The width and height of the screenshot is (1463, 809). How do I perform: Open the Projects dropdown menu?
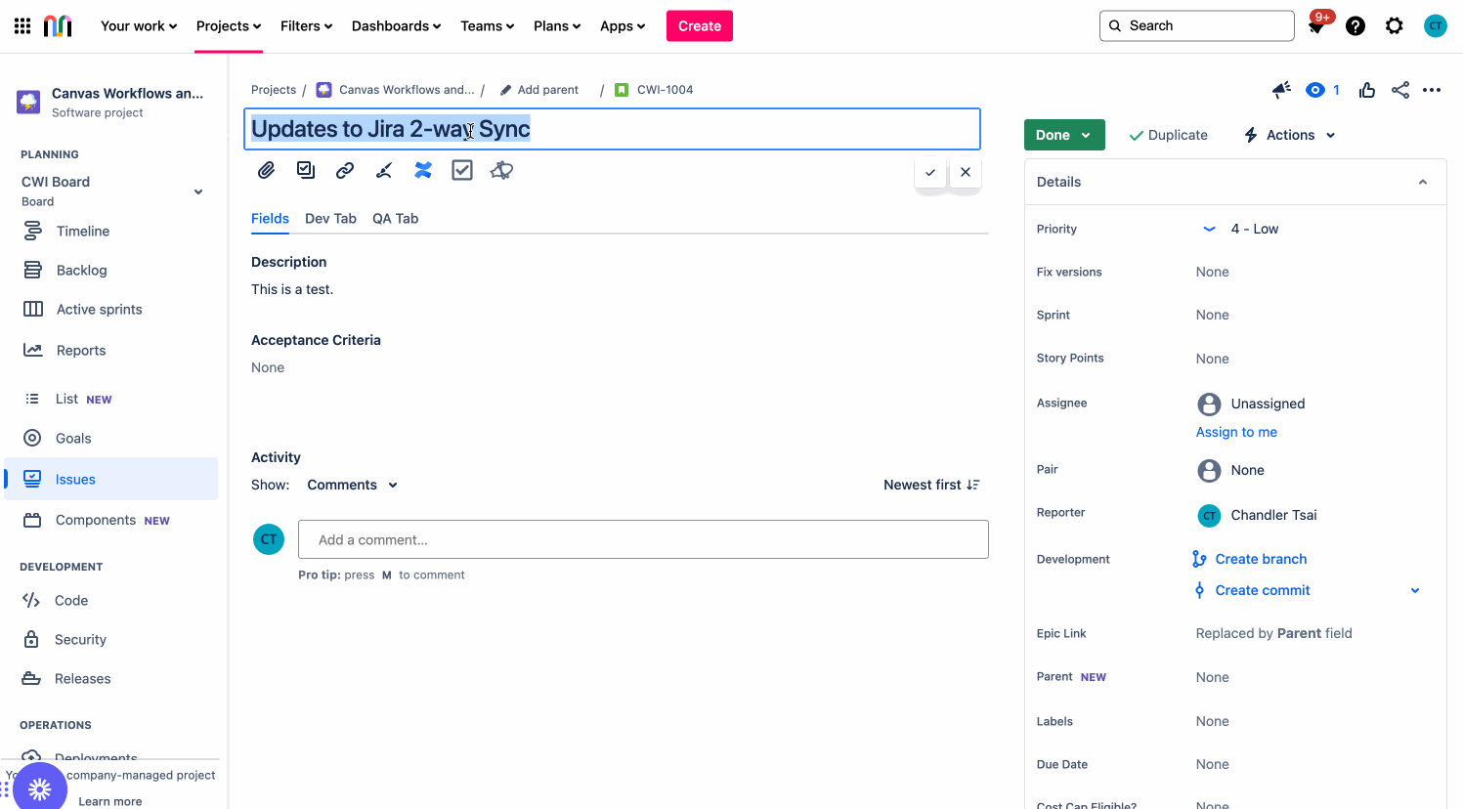click(x=229, y=26)
